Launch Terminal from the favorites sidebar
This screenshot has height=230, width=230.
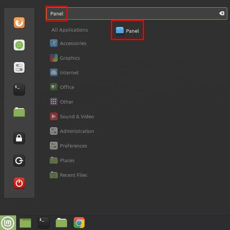tap(19, 90)
